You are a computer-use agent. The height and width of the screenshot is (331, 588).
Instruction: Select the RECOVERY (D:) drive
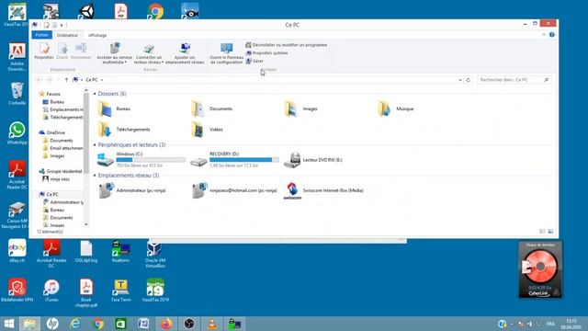coord(235,159)
